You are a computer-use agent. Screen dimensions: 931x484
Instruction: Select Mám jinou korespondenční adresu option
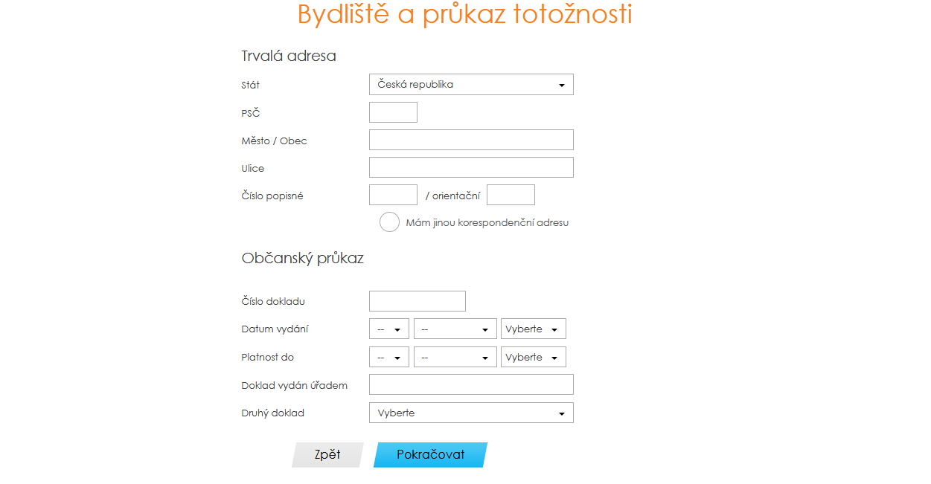[x=389, y=222]
